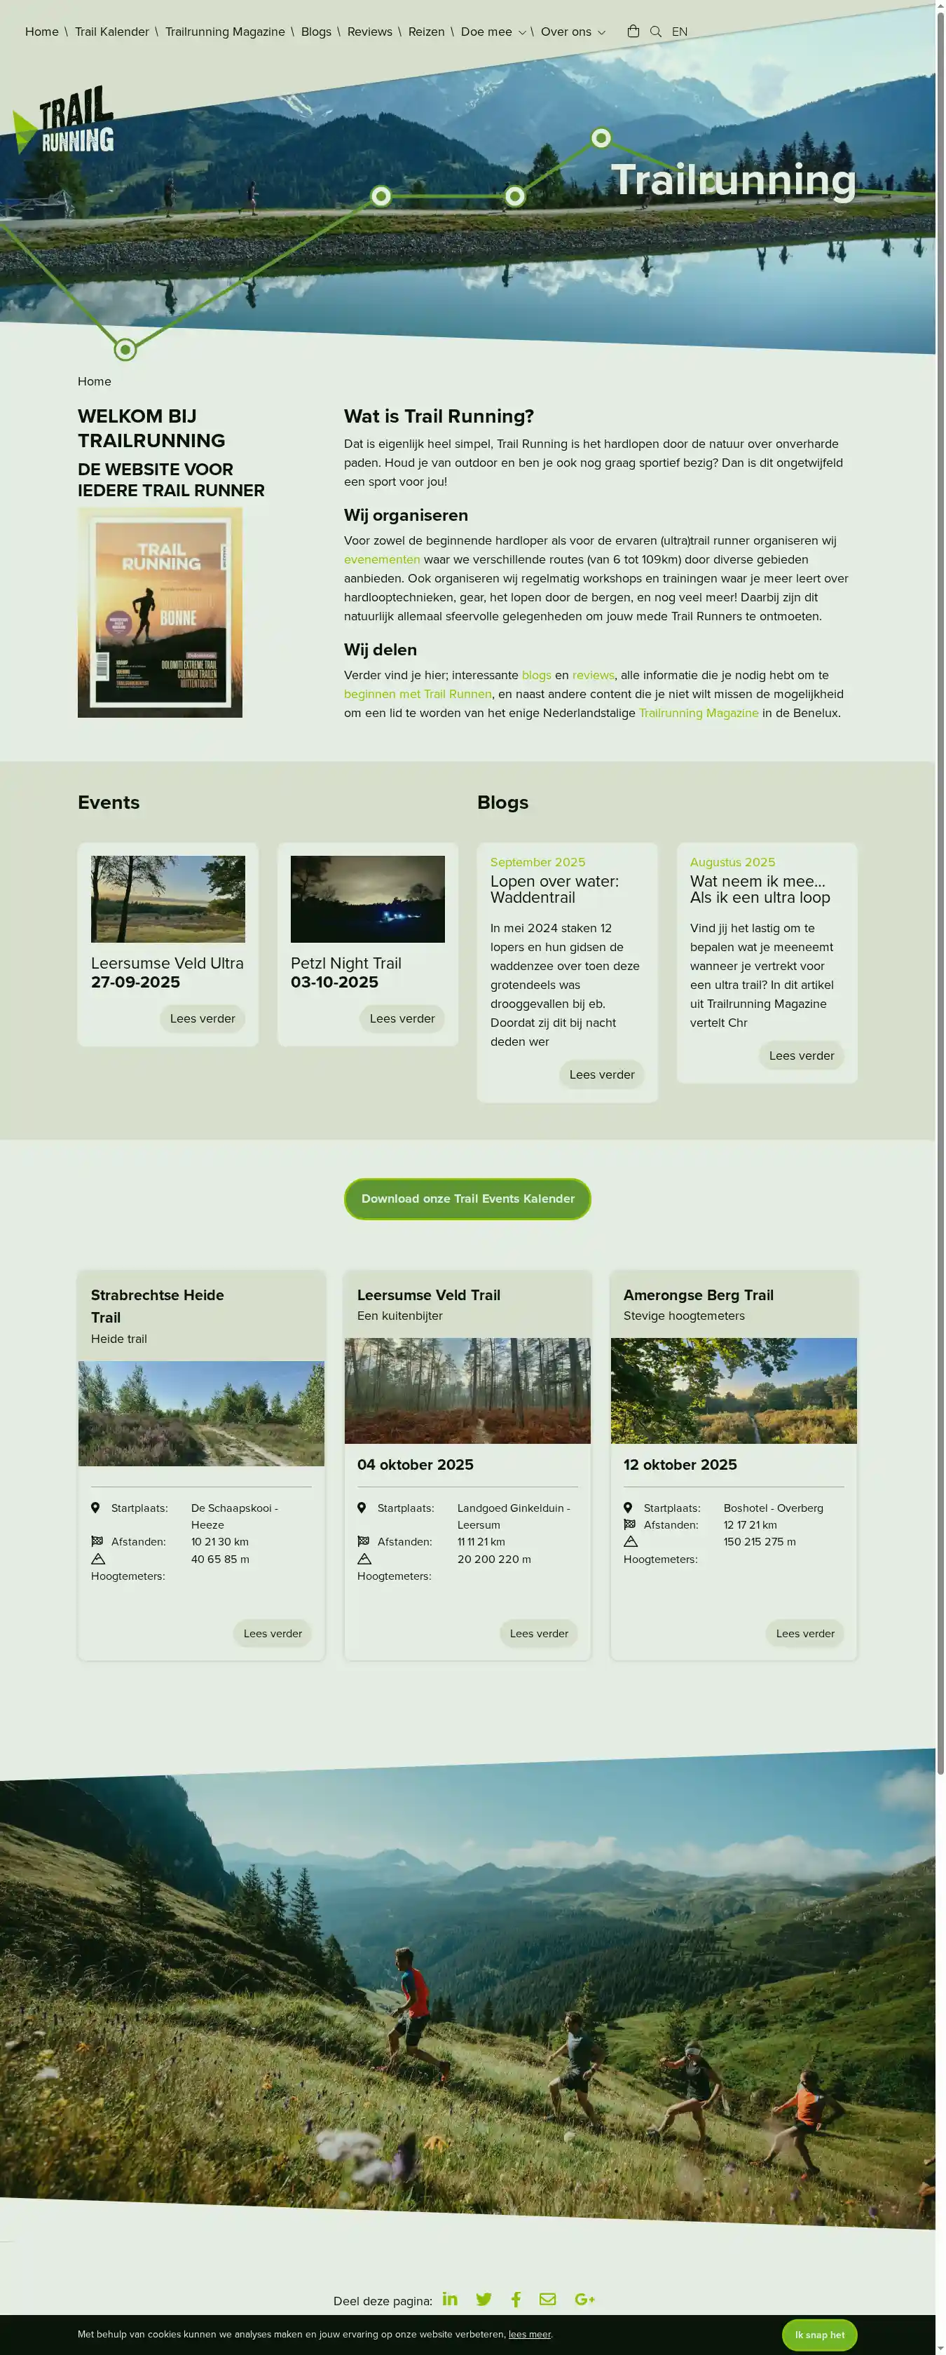Open the shopping bag cart icon
Viewport: 946px width, 2355px height.
click(633, 31)
